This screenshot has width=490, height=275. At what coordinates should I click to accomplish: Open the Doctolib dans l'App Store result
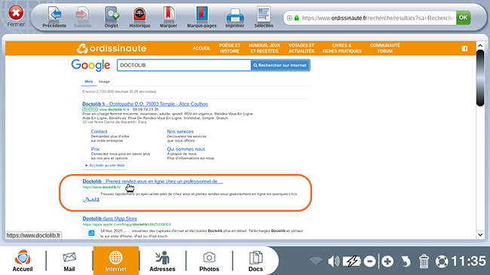[110, 218]
